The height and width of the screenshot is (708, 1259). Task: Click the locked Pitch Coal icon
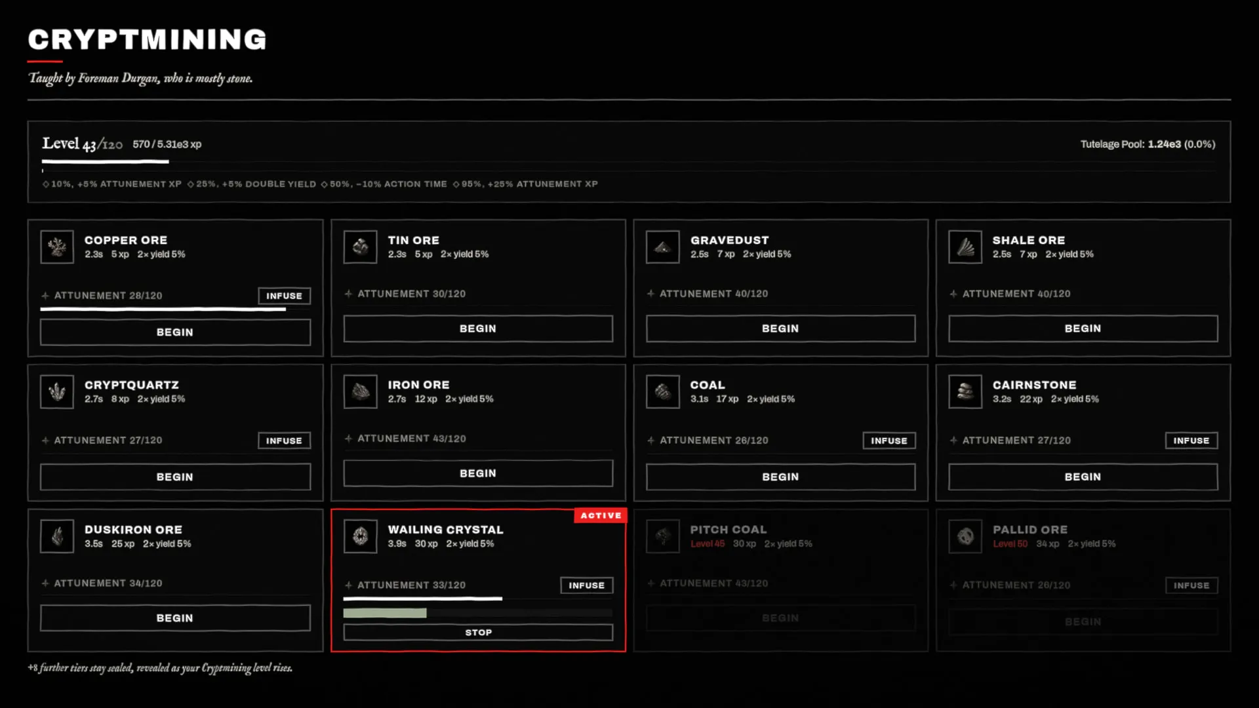662,536
